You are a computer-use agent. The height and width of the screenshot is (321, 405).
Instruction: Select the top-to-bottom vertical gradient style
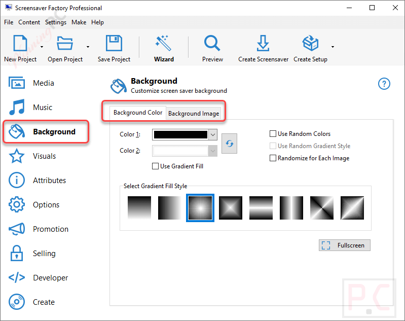139,208
